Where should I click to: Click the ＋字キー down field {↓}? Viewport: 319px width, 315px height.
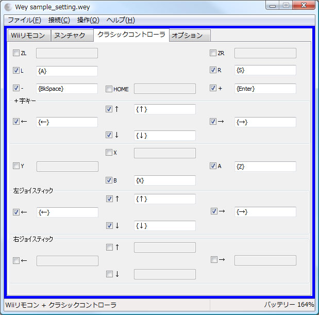(x=165, y=136)
